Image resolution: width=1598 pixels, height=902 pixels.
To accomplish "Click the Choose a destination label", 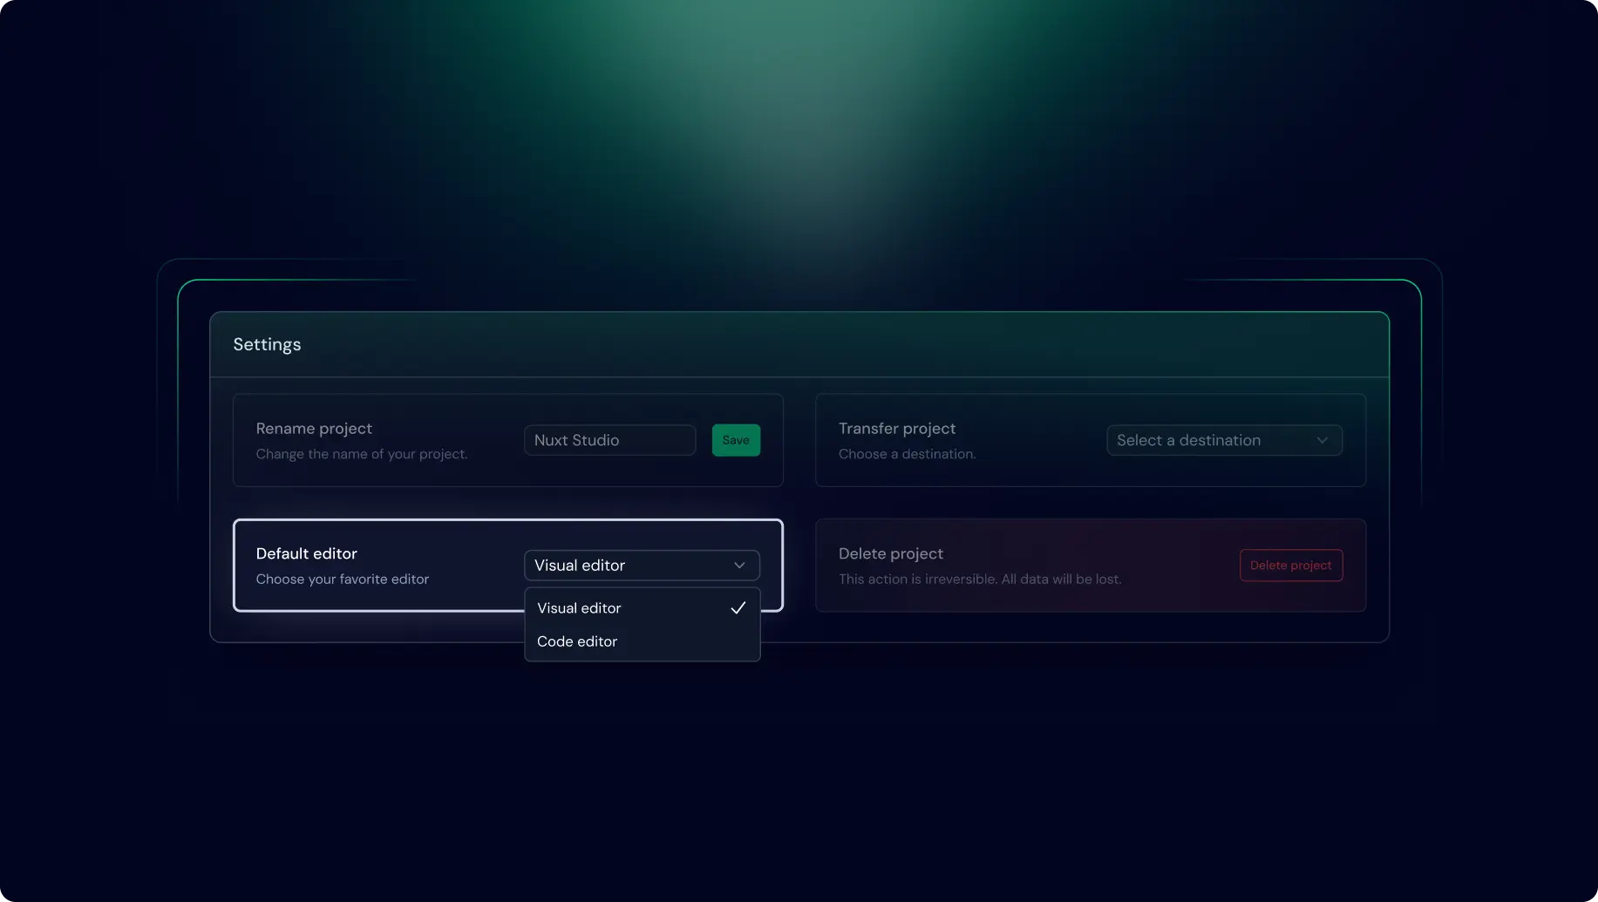I will click(907, 453).
